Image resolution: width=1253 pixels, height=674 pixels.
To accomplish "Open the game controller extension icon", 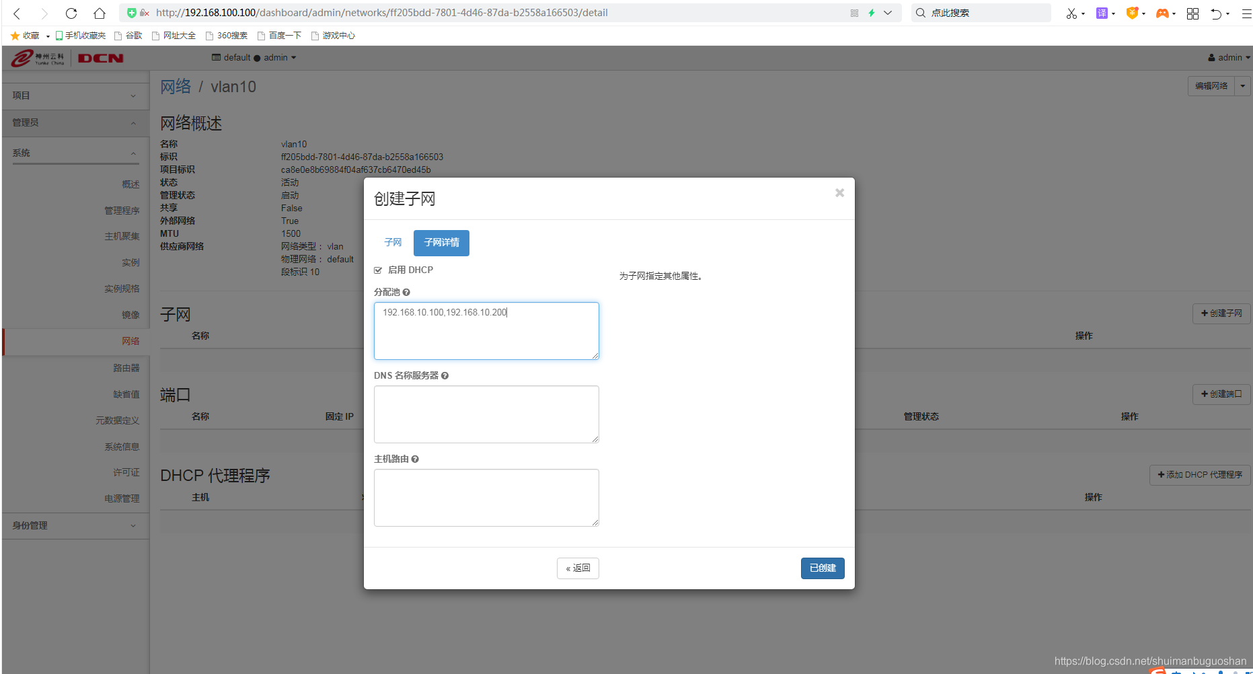I will 1162,13.
